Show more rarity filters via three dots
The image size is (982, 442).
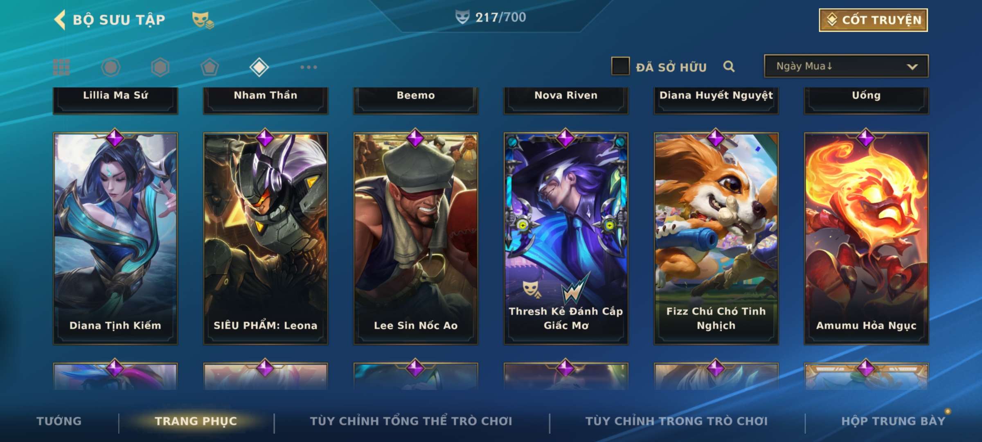(x=309, y=67)
